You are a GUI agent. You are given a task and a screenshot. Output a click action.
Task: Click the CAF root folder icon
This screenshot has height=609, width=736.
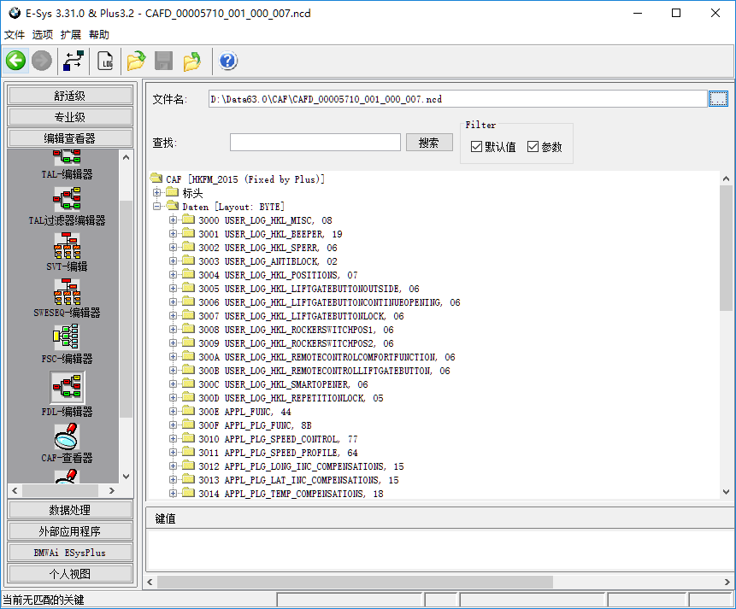156,179
